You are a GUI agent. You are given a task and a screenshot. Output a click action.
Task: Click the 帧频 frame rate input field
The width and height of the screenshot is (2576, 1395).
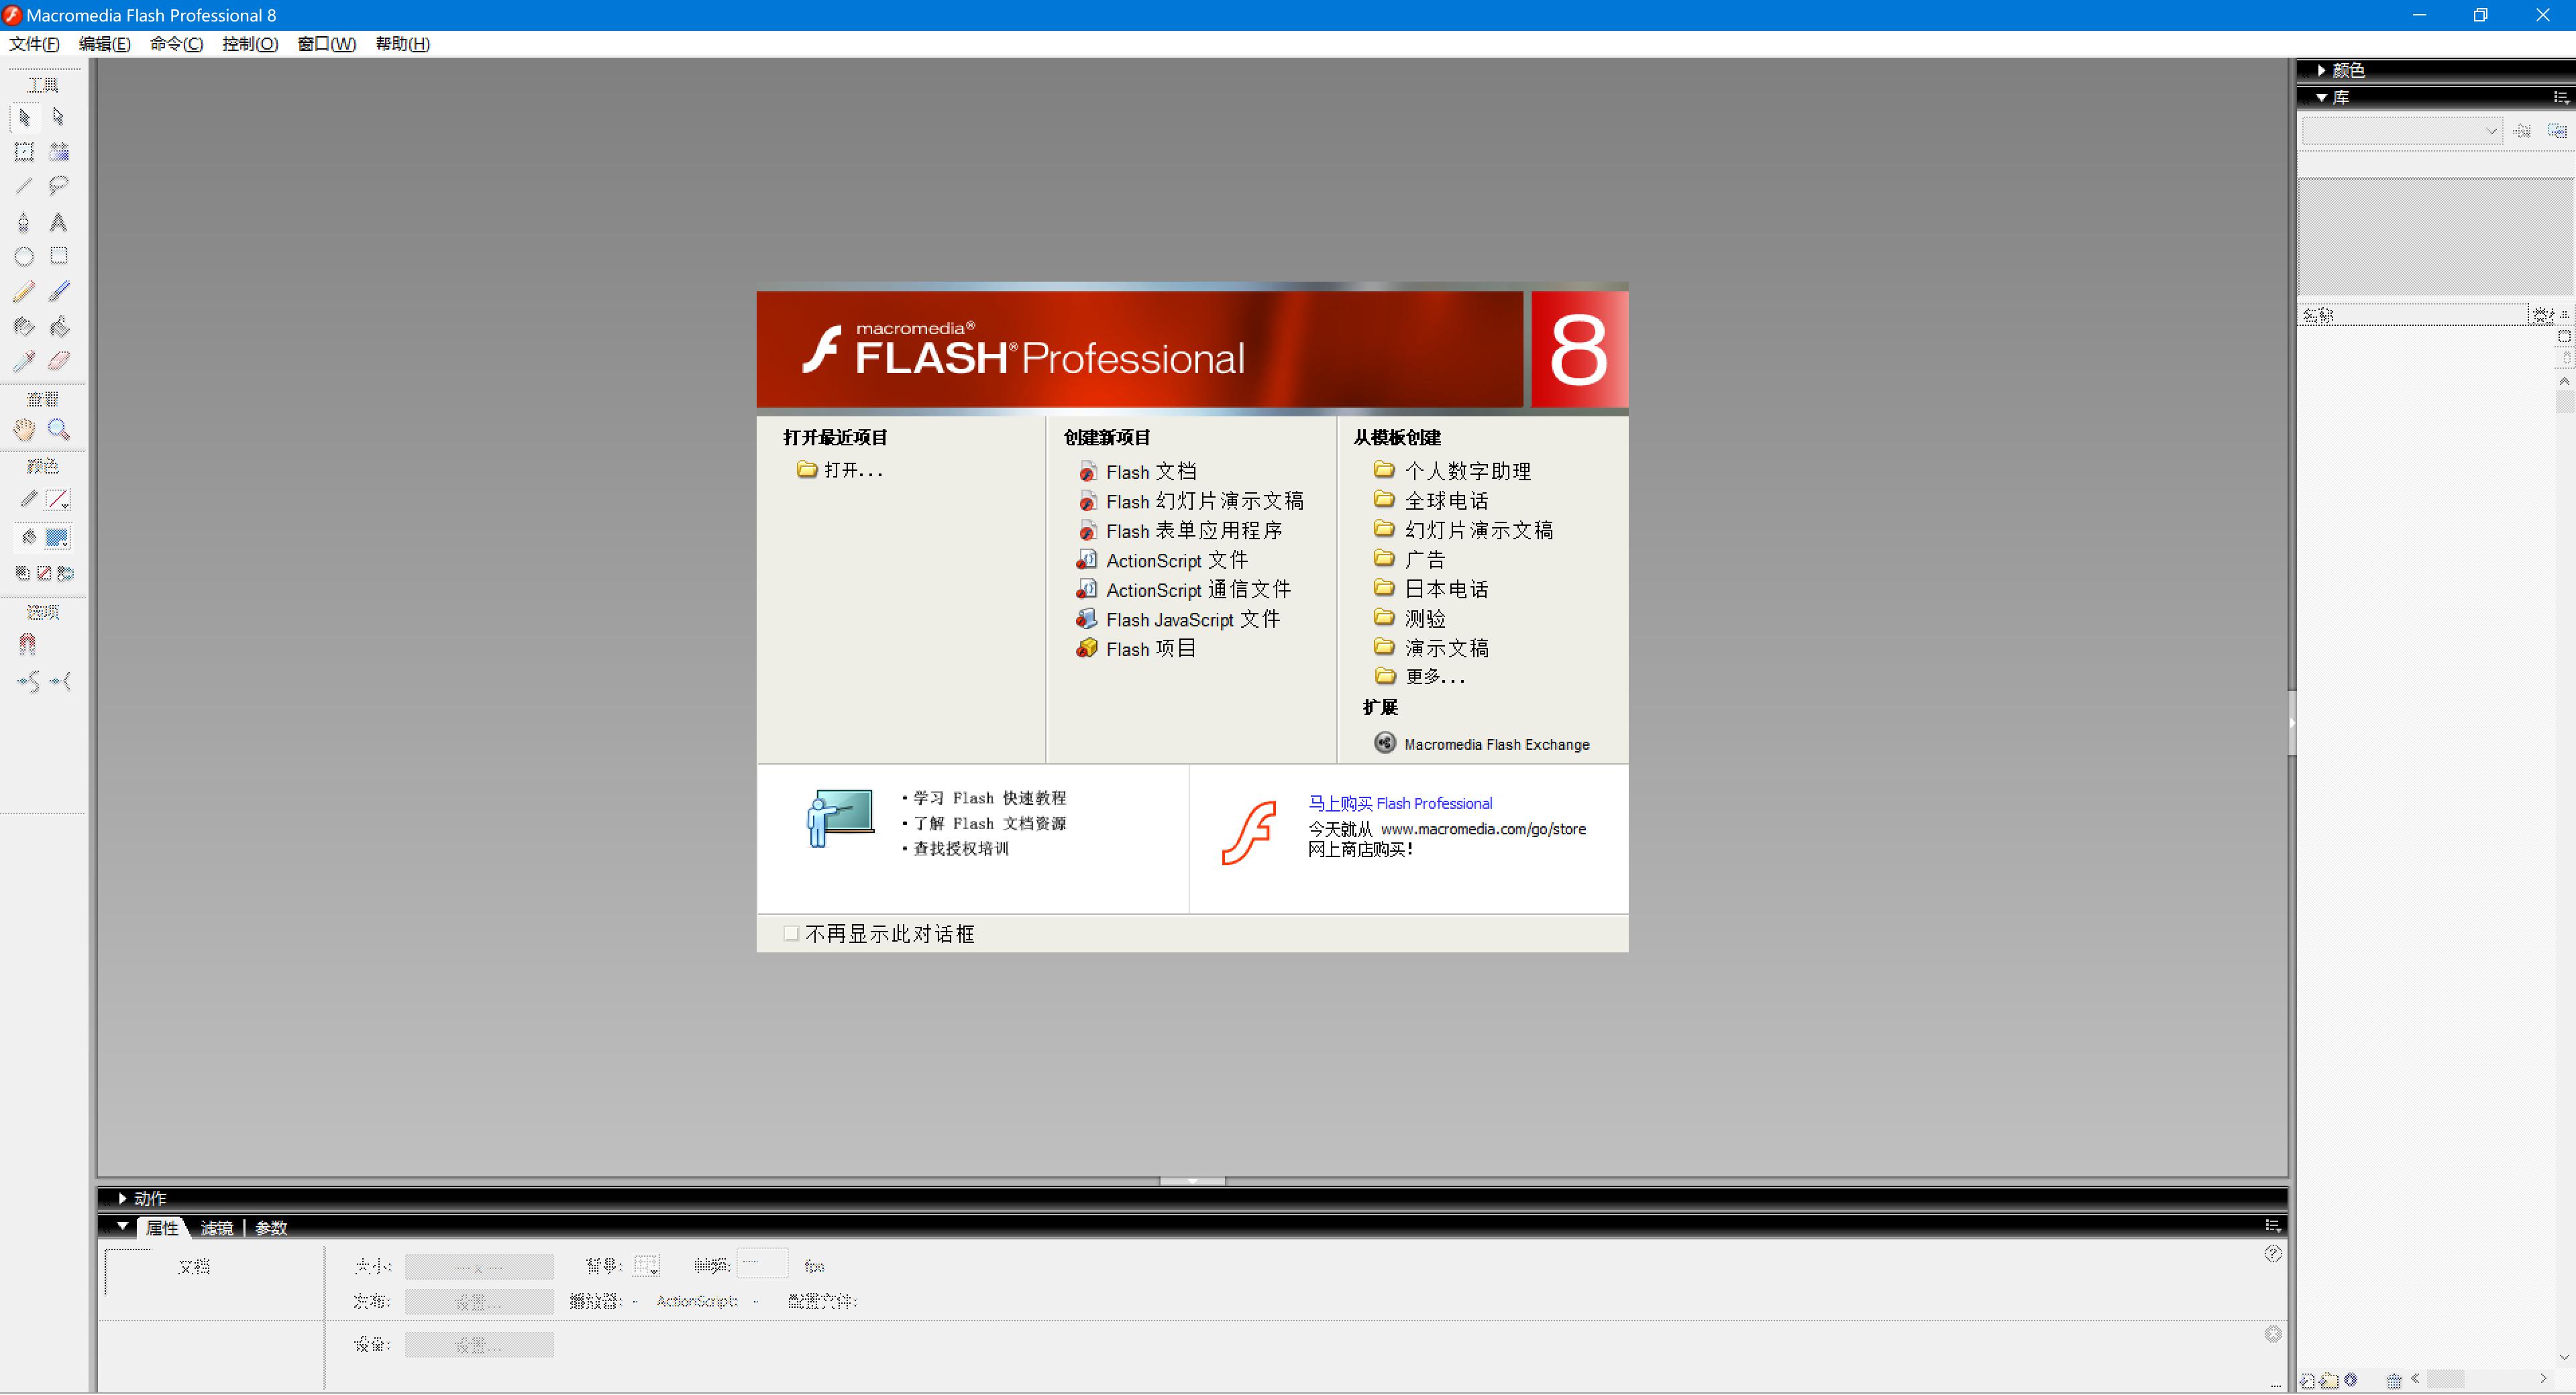tap(763, 1264)
